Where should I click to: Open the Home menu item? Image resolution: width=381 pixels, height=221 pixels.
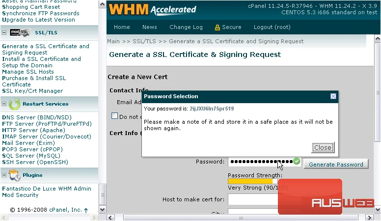(122, 27)
